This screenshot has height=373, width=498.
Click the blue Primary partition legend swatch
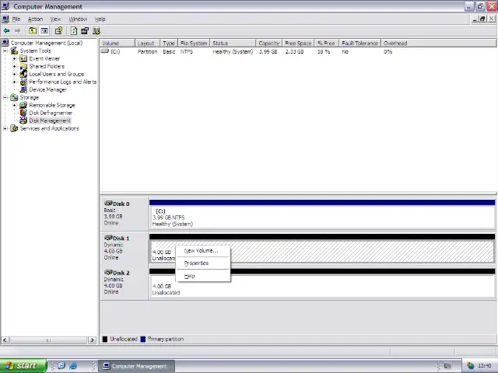click(x=143, y=339)
